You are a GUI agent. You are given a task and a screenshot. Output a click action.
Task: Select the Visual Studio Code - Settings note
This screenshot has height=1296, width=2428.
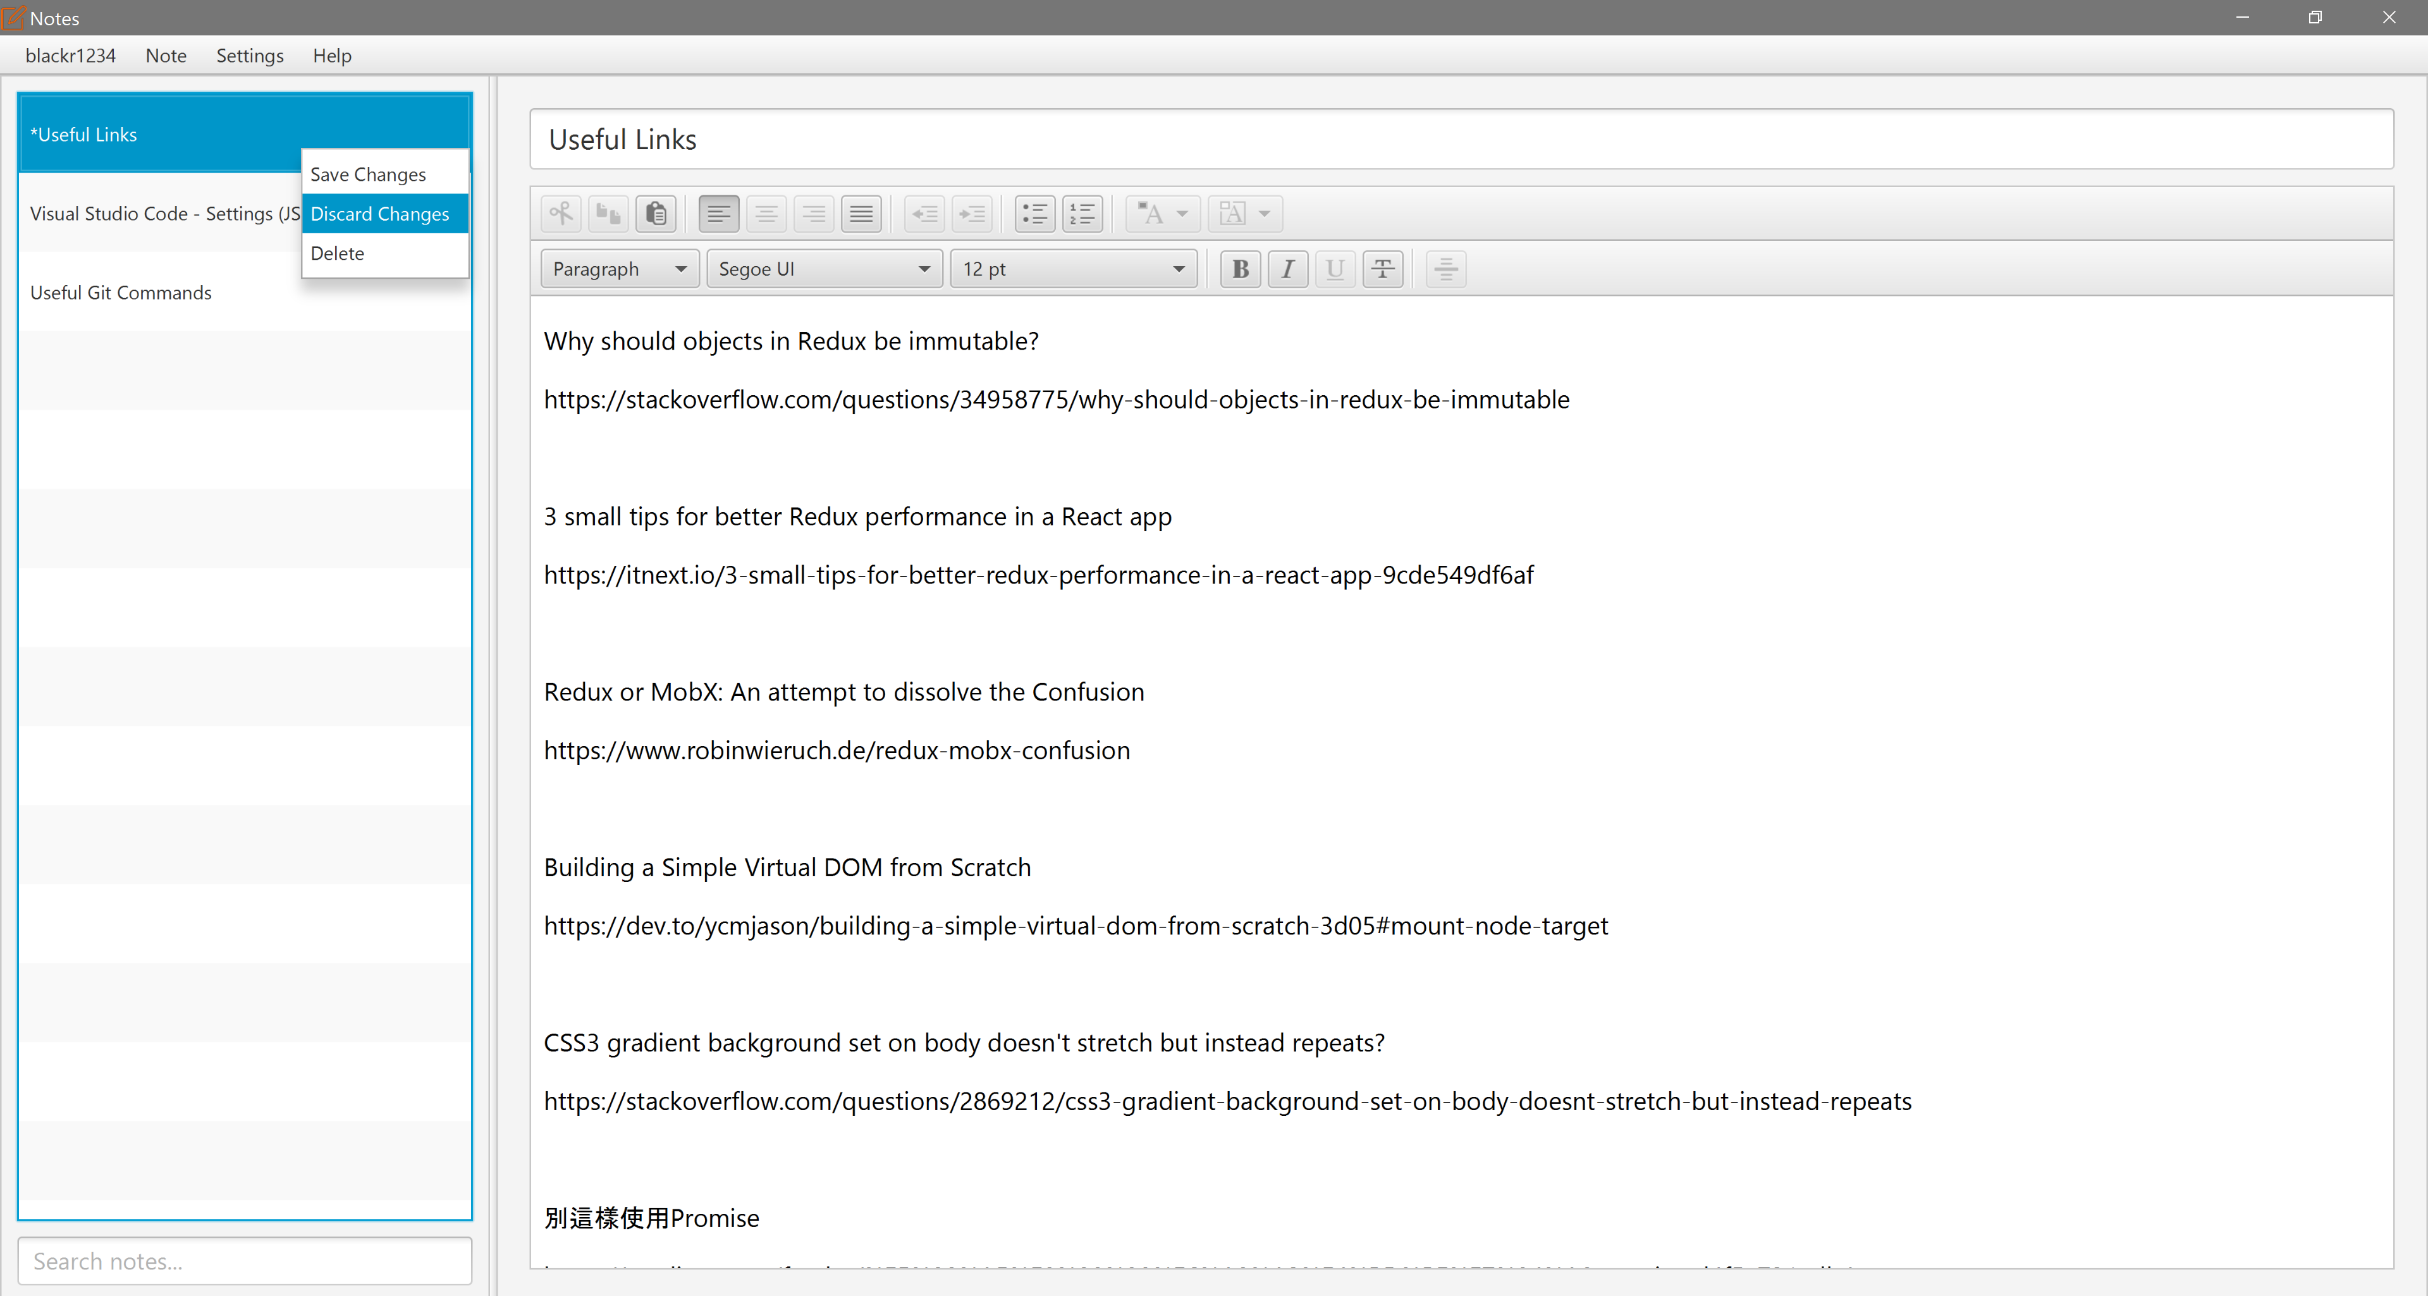click(160, 213)
